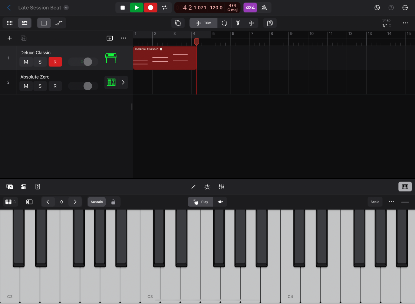
Task: Switch to grid tracks view top left
Action: 10,23
